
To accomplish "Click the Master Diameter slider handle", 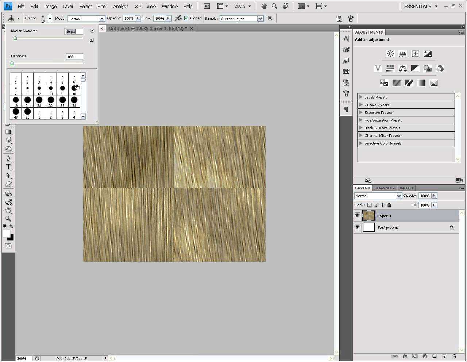I will [x=15, y=38].
